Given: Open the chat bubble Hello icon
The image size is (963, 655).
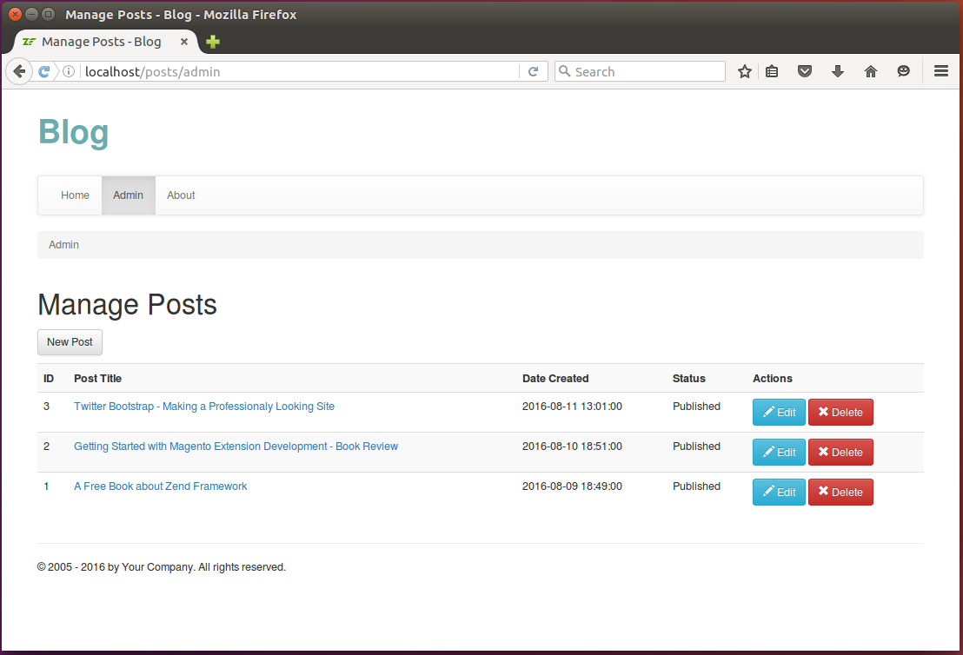Looking at the screenshot, I should pos(903,72).
